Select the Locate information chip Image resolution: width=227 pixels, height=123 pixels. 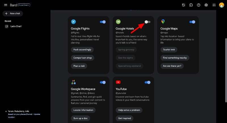pos(83,110)
